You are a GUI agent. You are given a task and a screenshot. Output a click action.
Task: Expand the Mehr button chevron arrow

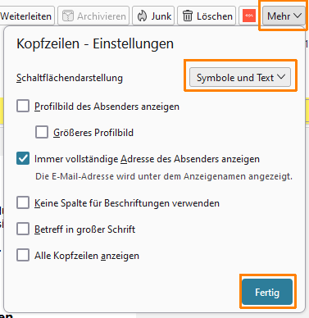point(298,16)
